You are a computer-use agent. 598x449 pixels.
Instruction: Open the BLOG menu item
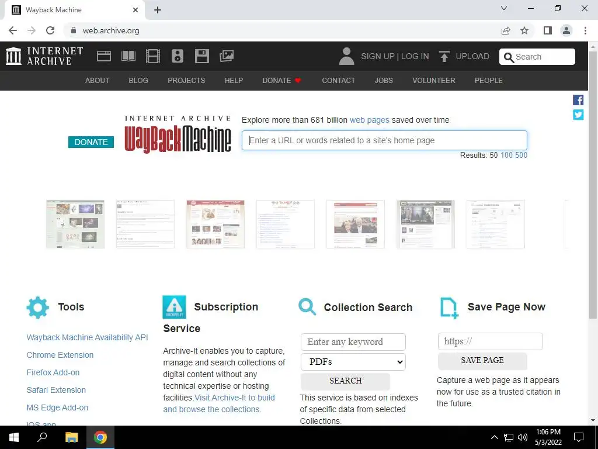click(x=138, y=81)
